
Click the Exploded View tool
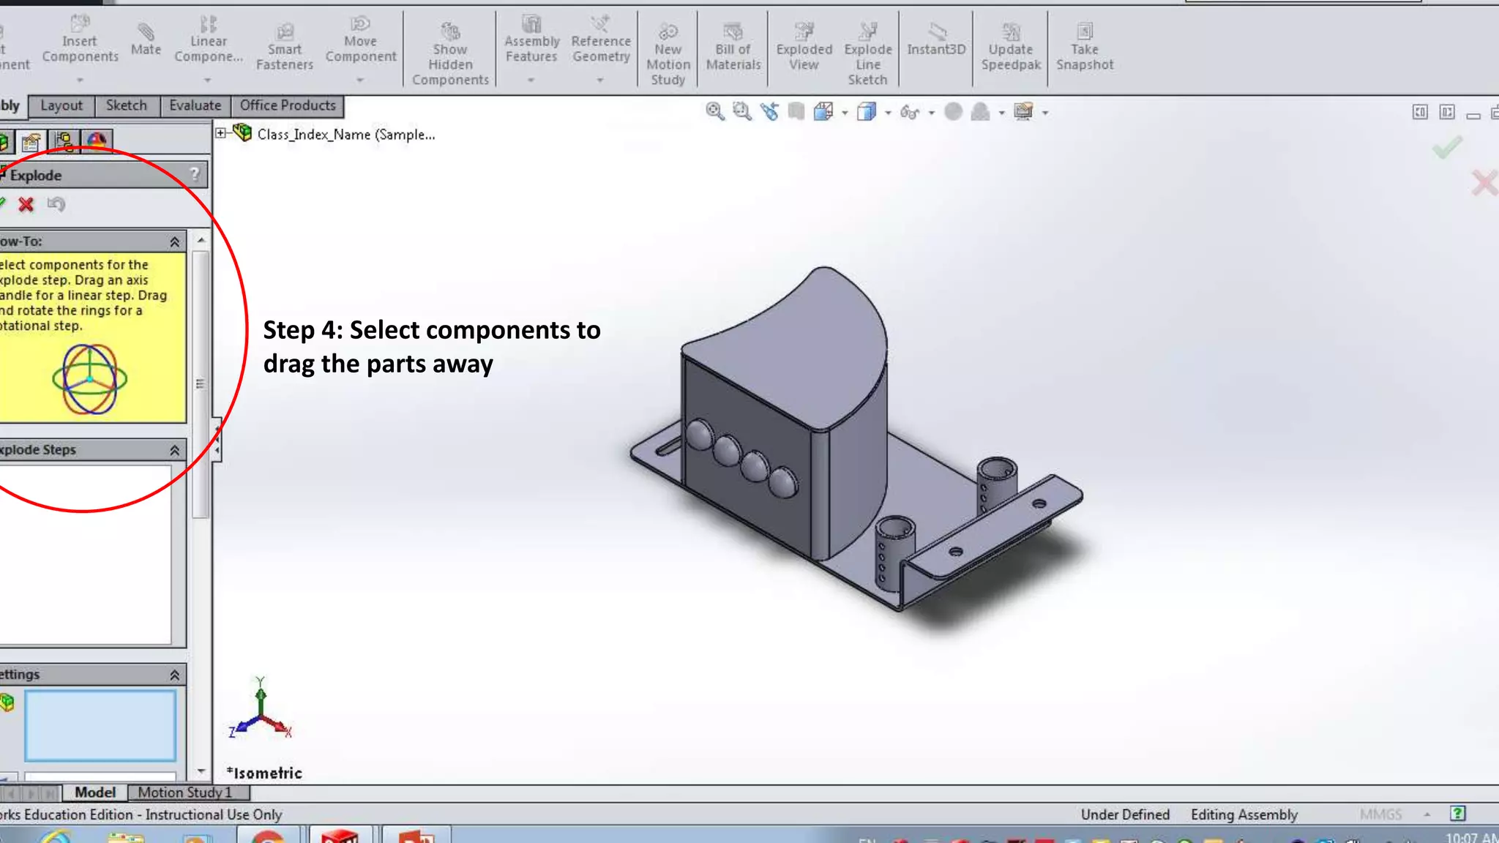[x=804, y=47]
